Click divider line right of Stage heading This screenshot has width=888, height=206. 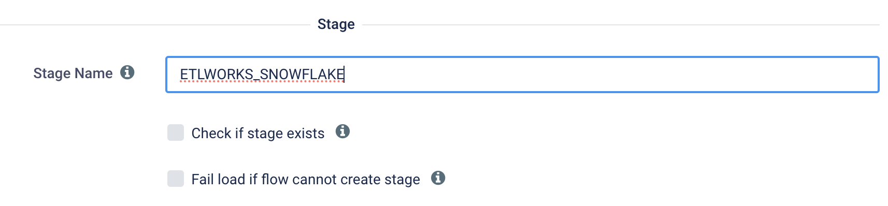[x=621, y=25]
